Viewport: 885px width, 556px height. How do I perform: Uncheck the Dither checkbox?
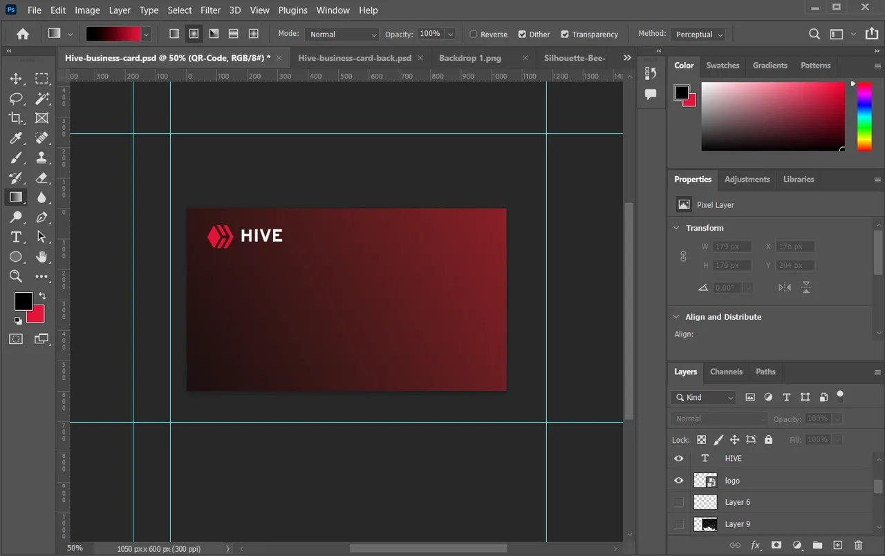pos(522,34)
